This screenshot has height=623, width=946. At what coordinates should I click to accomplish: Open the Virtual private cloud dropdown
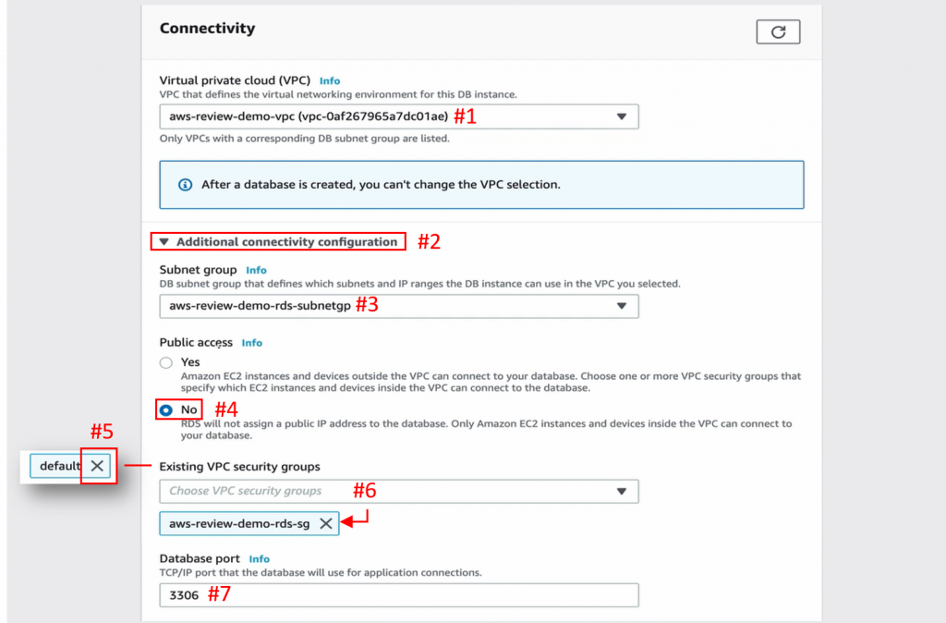399,116
